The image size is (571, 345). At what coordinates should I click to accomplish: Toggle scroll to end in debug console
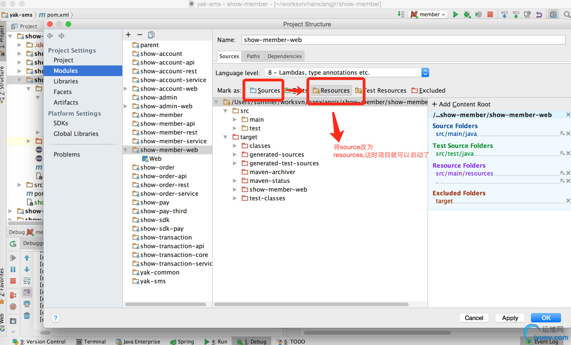(x=27, y=292)
